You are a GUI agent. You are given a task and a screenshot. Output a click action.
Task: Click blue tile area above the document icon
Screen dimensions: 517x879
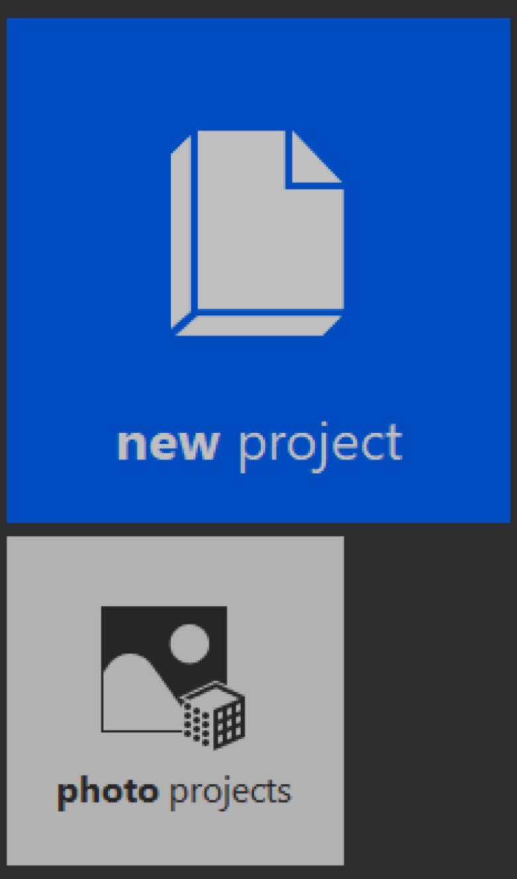click(258, 73)
